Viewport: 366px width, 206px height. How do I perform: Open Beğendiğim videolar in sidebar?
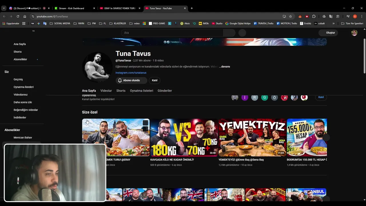tap(26, 110)
